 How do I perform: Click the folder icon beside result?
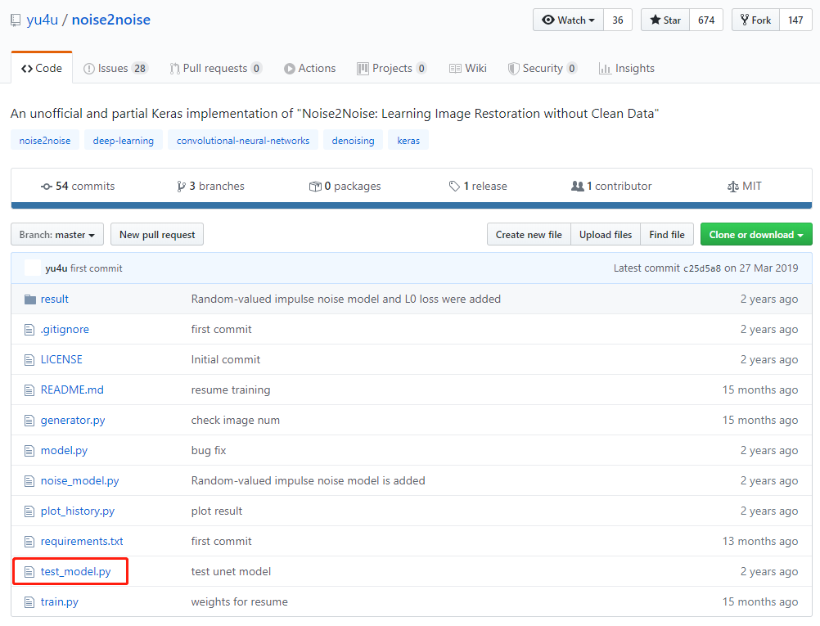pos(29,299)
